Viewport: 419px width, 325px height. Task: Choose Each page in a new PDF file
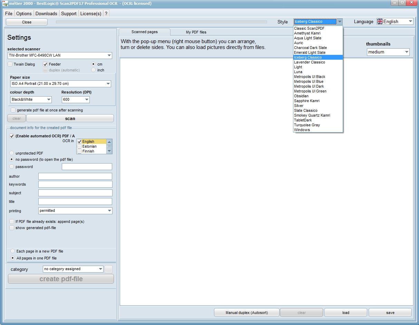click(x=13, y=251)
